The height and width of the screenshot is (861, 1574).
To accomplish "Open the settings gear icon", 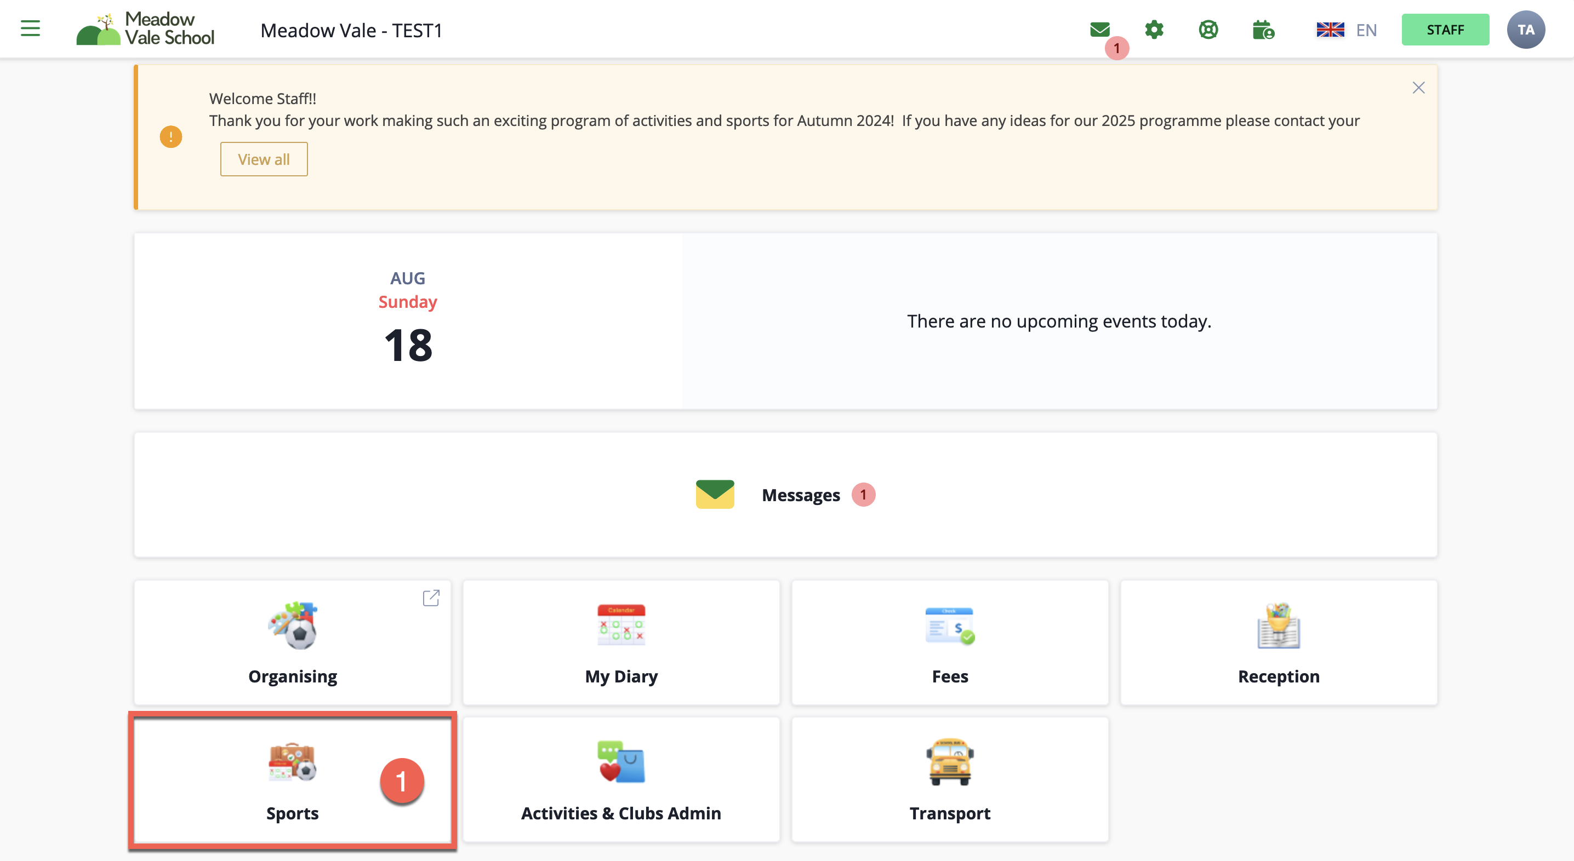I will coord(1154,30).
